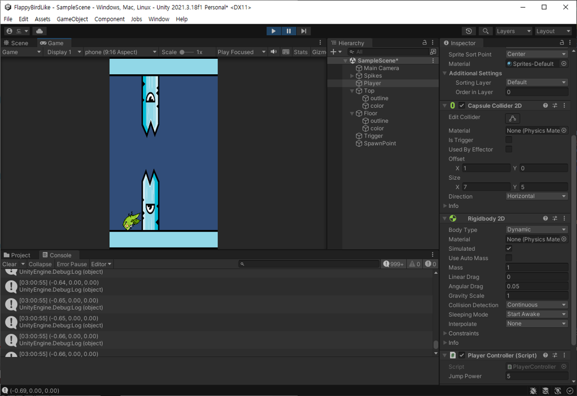The height and width of the screenshot is (396, 577).
Task: Open Rigidbody 2D presets
Action: click(x=555, y=218)
